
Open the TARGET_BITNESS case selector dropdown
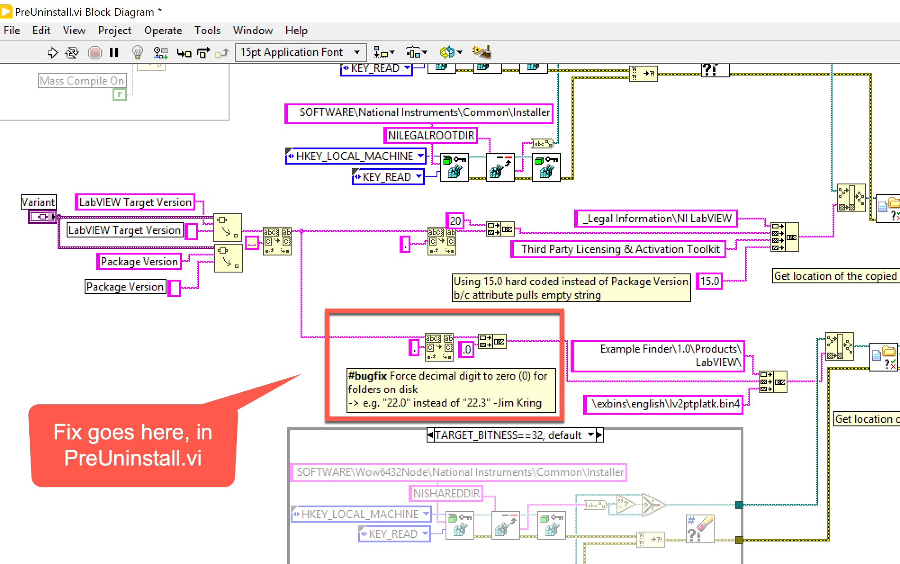tap(591, 435)
